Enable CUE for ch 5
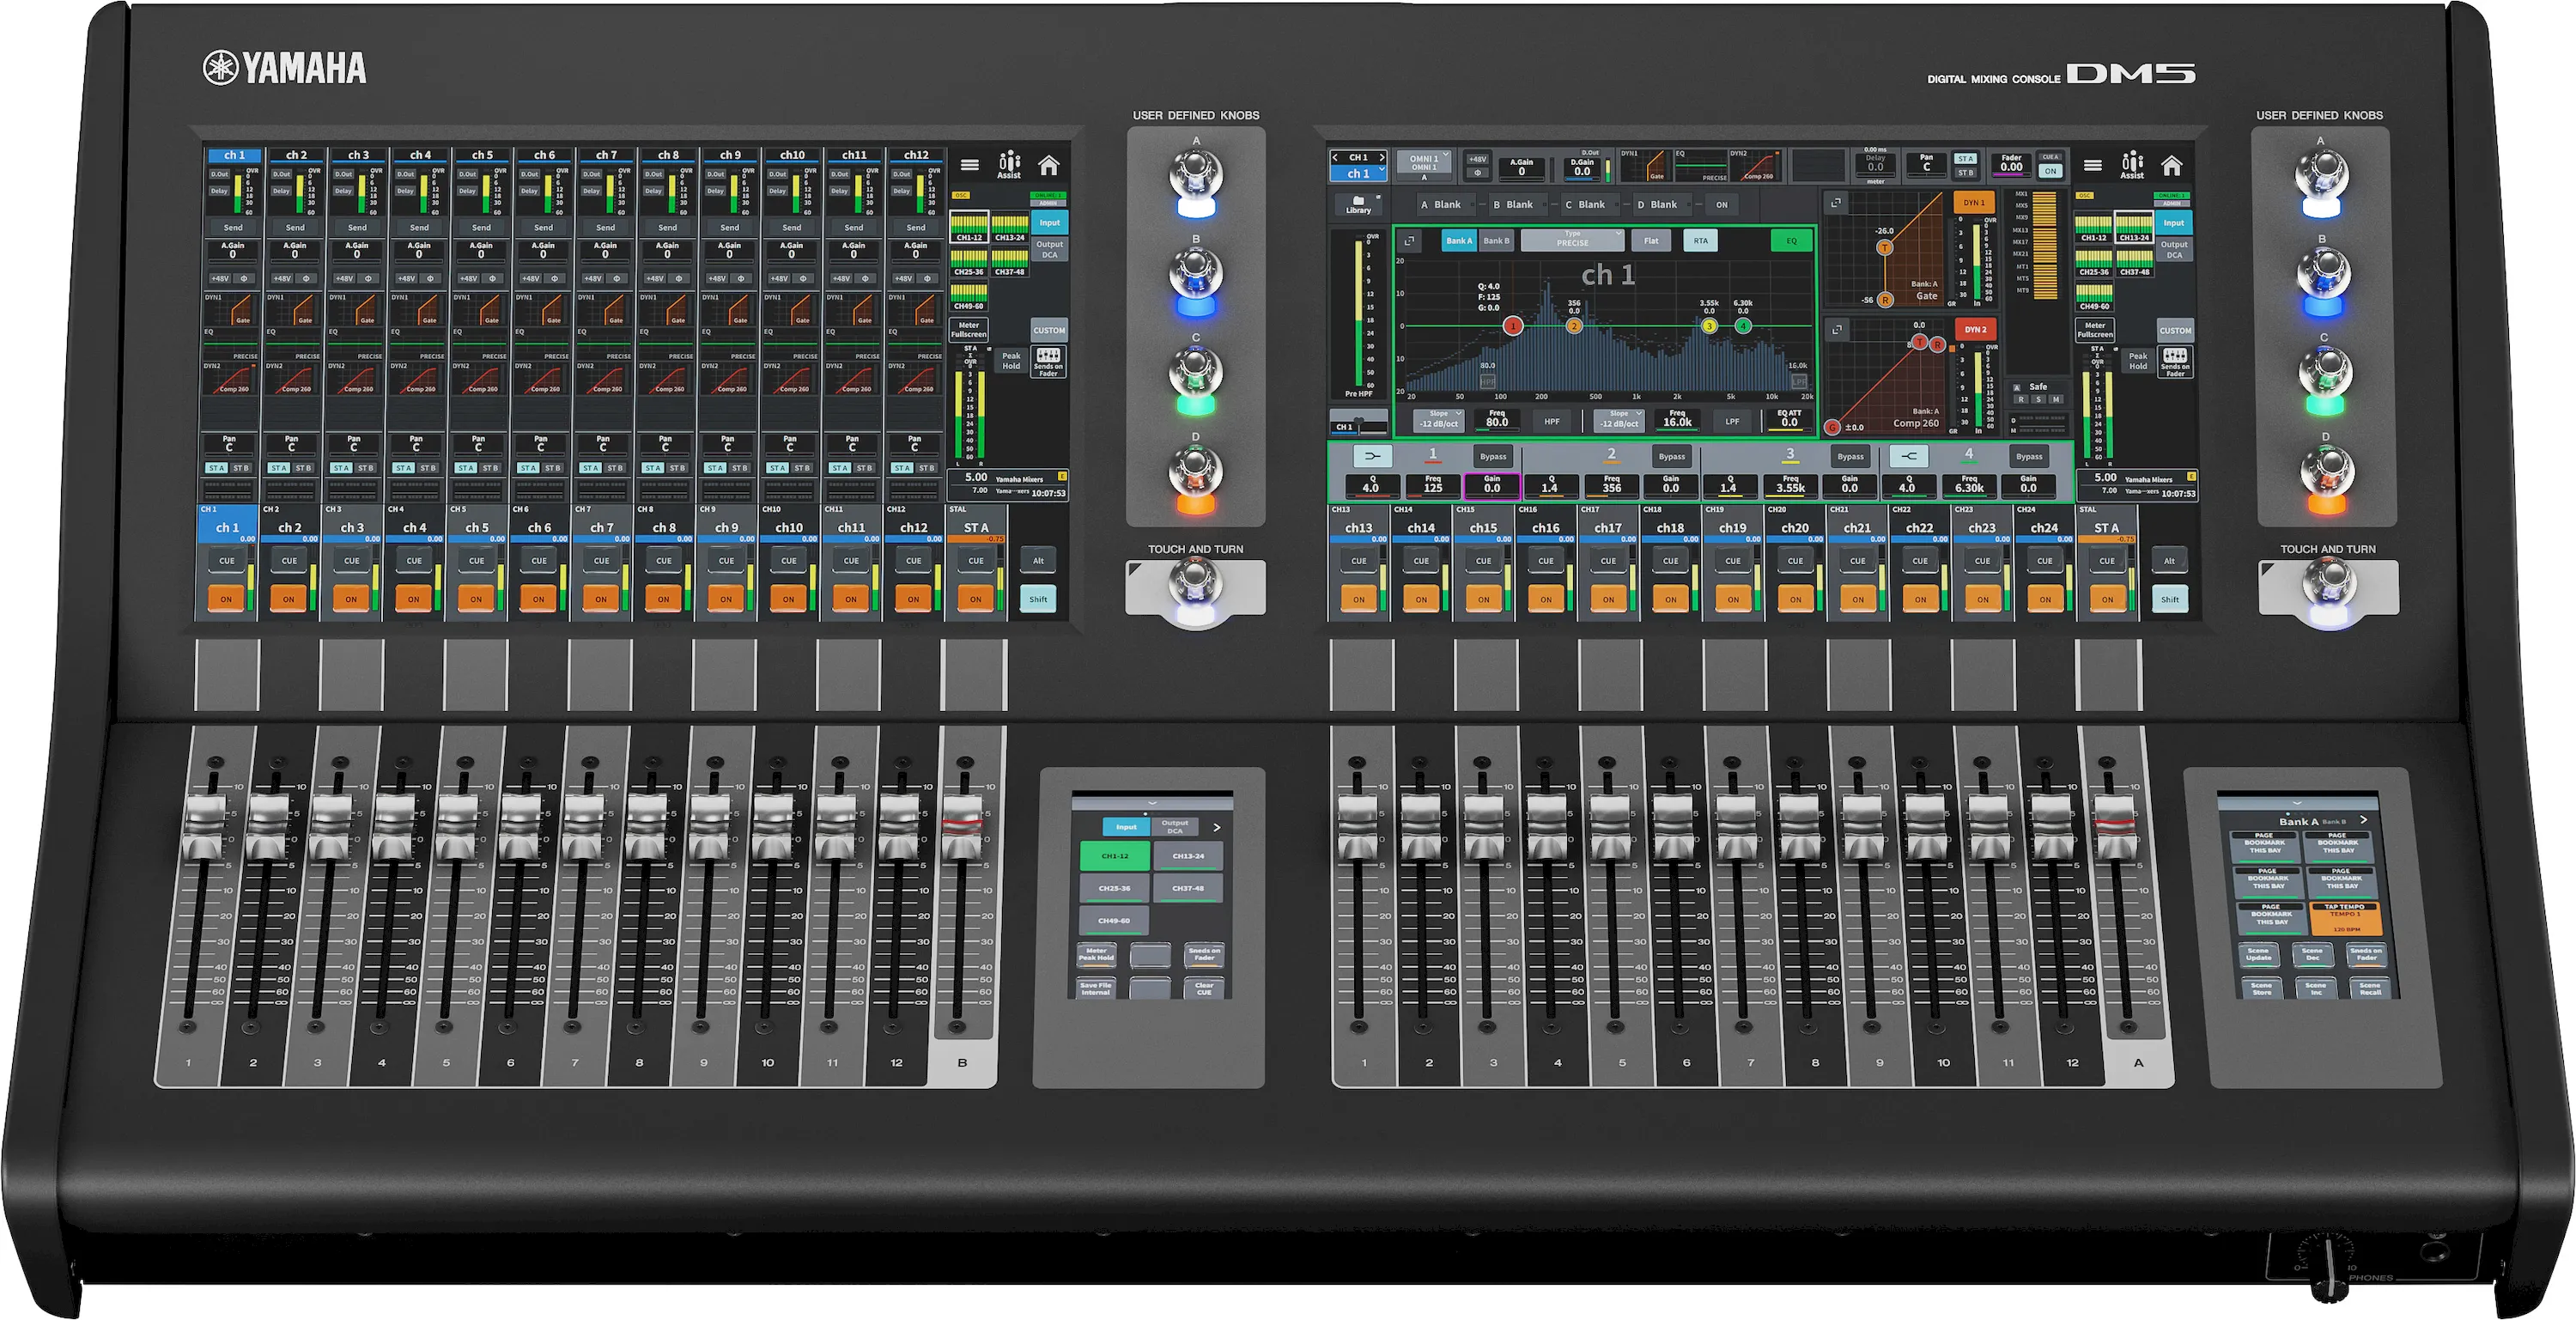Image resolution: width=2576 pixels, height=1320 pixels. coord(476,561)
